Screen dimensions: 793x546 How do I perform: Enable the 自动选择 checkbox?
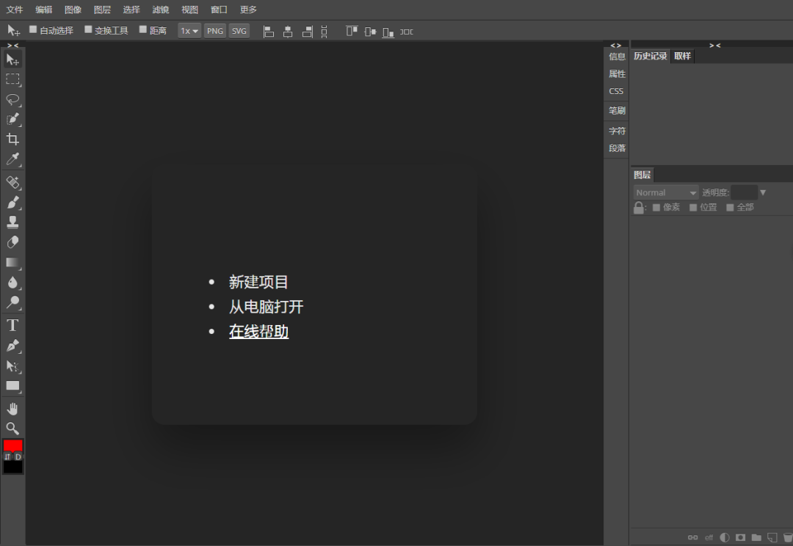pos(33,30)
